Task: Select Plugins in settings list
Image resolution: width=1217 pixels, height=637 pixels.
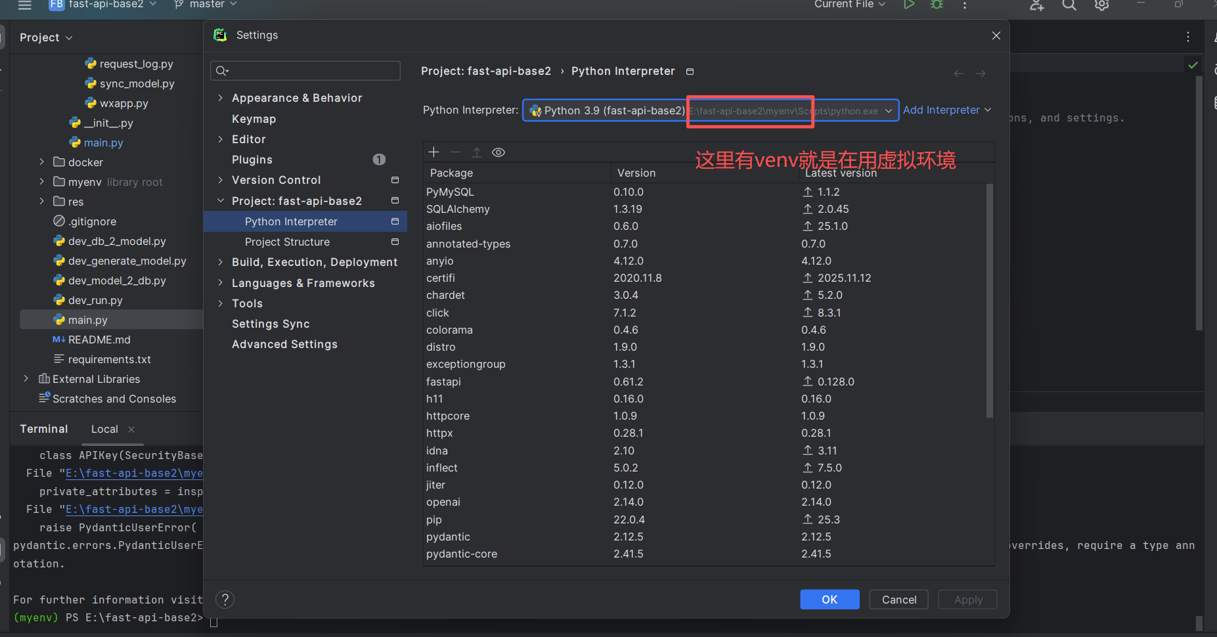Action: (x=252, y=160)
